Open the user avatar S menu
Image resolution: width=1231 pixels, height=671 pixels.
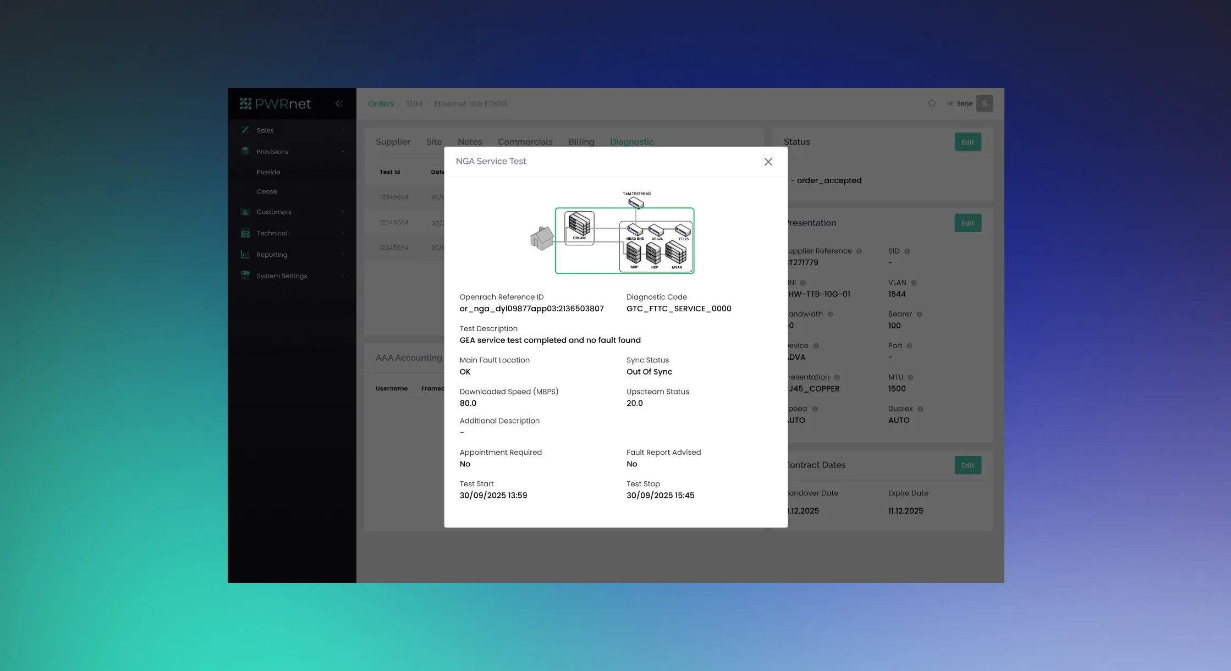(984, 103)
